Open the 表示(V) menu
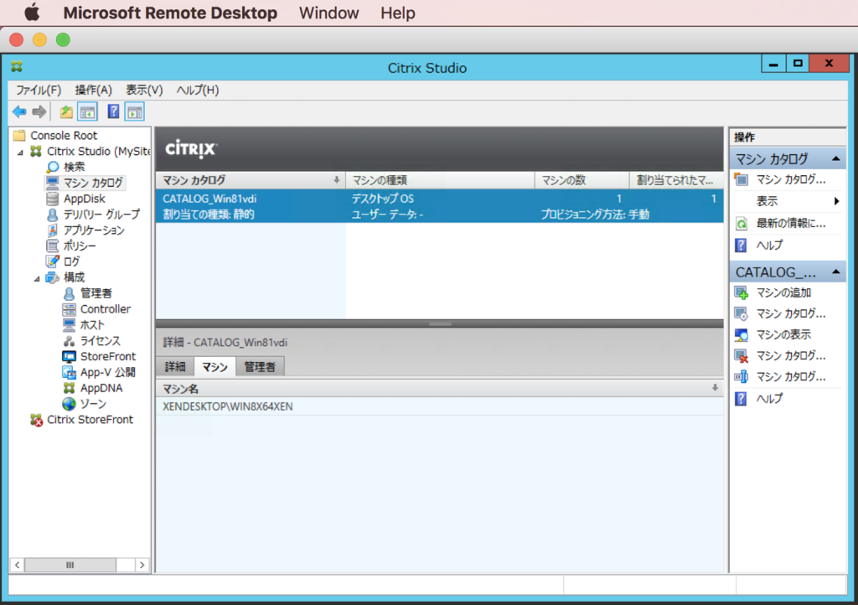Viewport: 858px width, 605px height. click(x=144, y=90)
